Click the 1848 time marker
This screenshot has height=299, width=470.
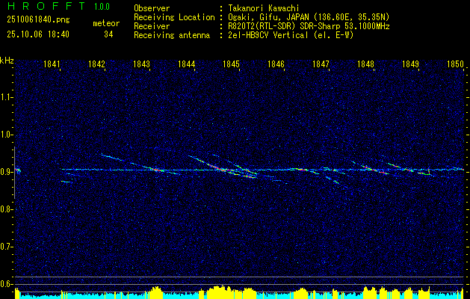point(365,64)
